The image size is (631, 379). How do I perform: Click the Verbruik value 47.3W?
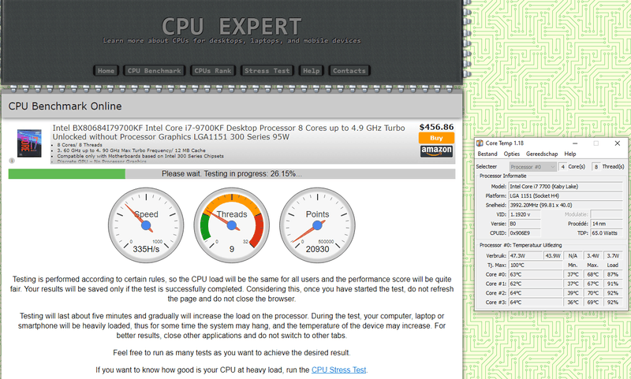point(525,255)
